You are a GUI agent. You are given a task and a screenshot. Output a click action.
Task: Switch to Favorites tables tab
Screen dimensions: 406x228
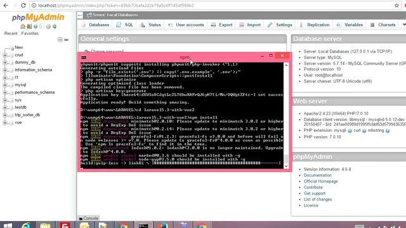pyautogui.click(x=30, y=34)
